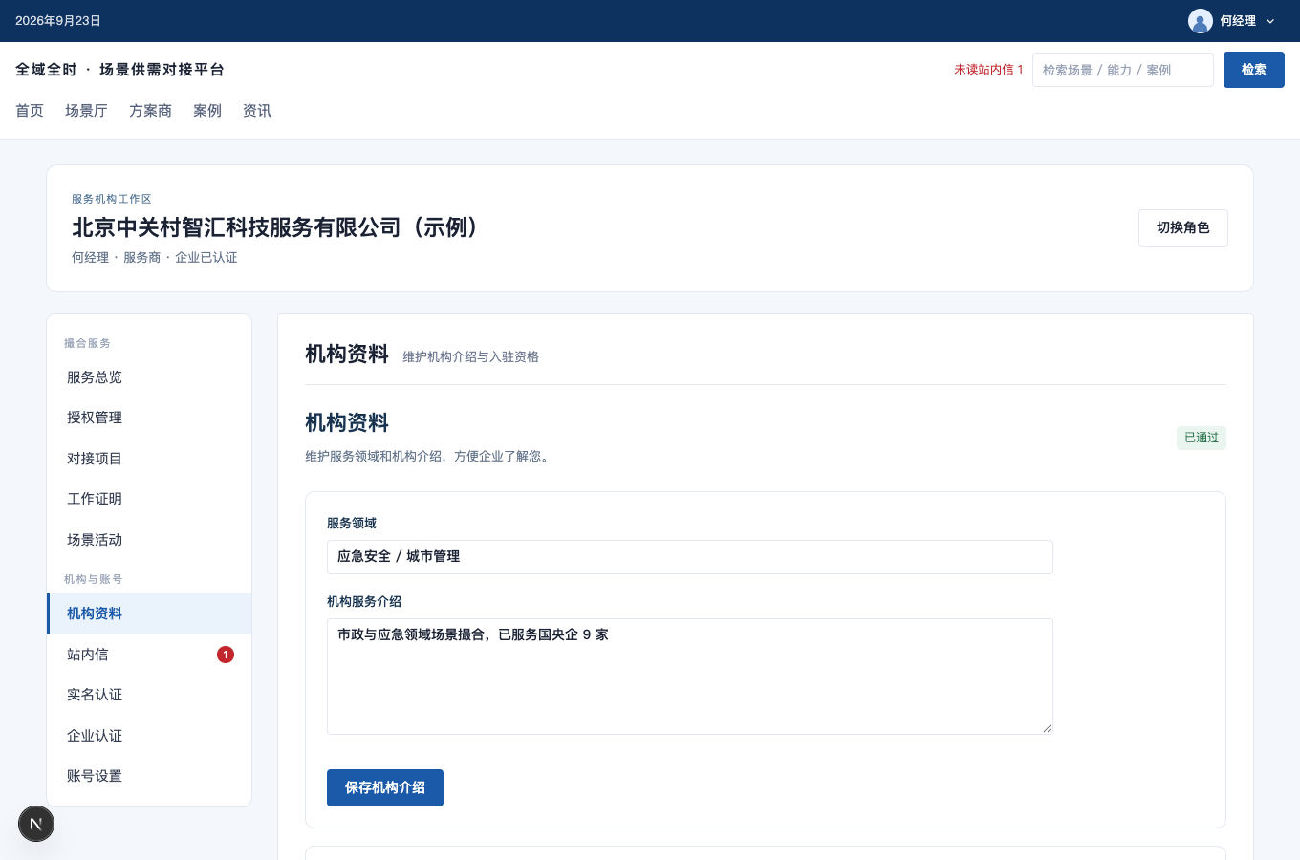1300x860 pixels.
Task: Open the 案例 navigation tab
Action: coord(207,111)
